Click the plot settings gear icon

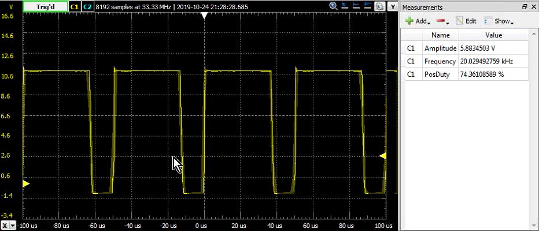(x=380, y=6)
